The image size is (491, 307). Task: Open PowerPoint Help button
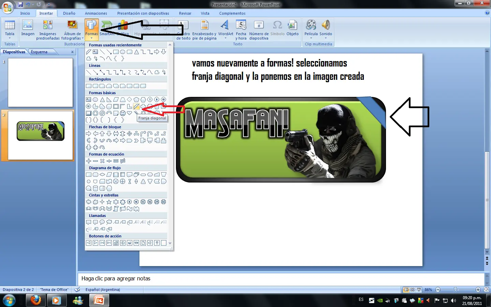487,13
